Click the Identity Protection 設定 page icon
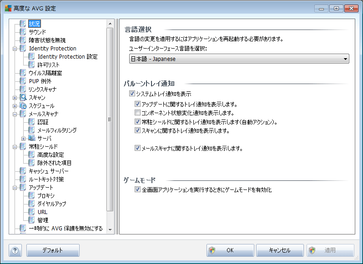The image size is (363, 264). (31, 56)
